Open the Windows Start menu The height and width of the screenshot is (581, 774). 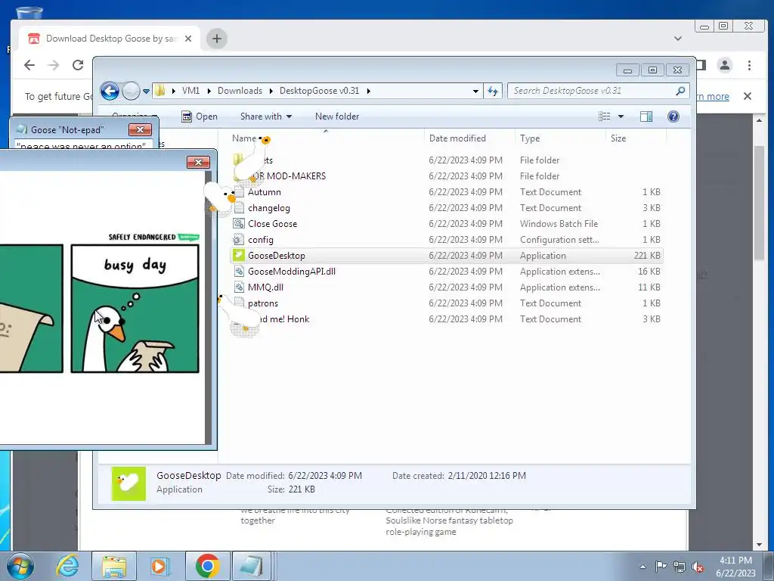click(x=20, y=566)
